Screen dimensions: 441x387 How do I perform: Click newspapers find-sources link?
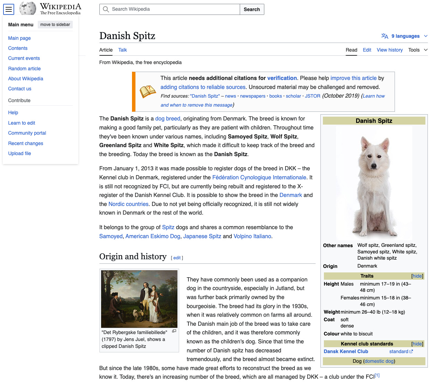pos(253,96)
